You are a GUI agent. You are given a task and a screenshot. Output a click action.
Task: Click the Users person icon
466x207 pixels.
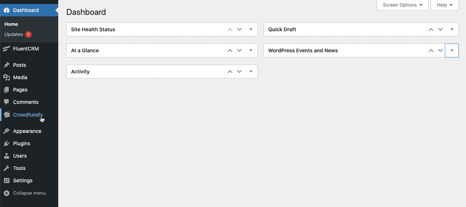[x=7, y=156]
